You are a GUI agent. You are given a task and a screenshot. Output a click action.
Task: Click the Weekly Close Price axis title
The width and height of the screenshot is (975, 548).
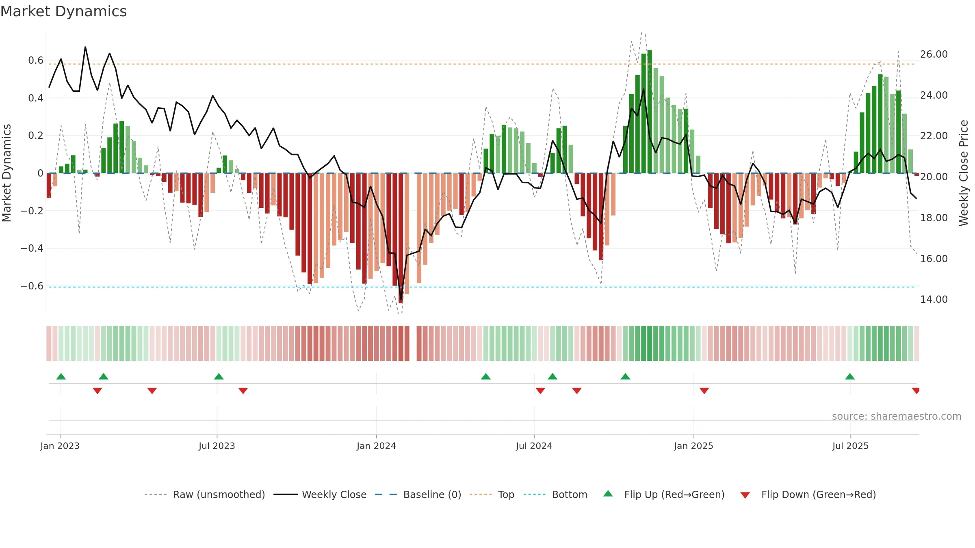tap(964, 173)
